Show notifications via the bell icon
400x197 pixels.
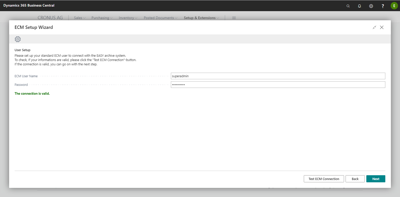click(359, 6)
